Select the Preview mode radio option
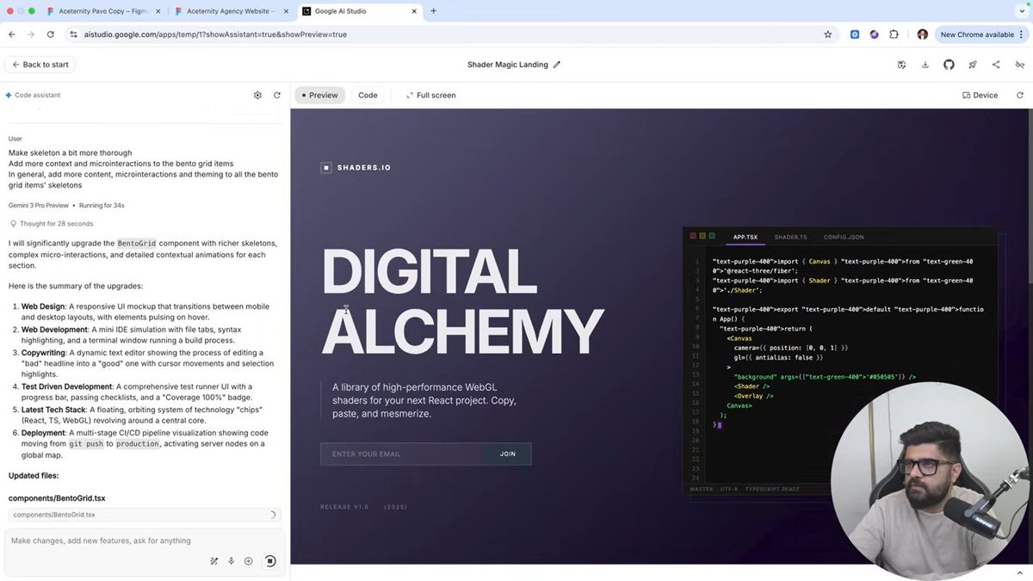 tap(319, 95)
